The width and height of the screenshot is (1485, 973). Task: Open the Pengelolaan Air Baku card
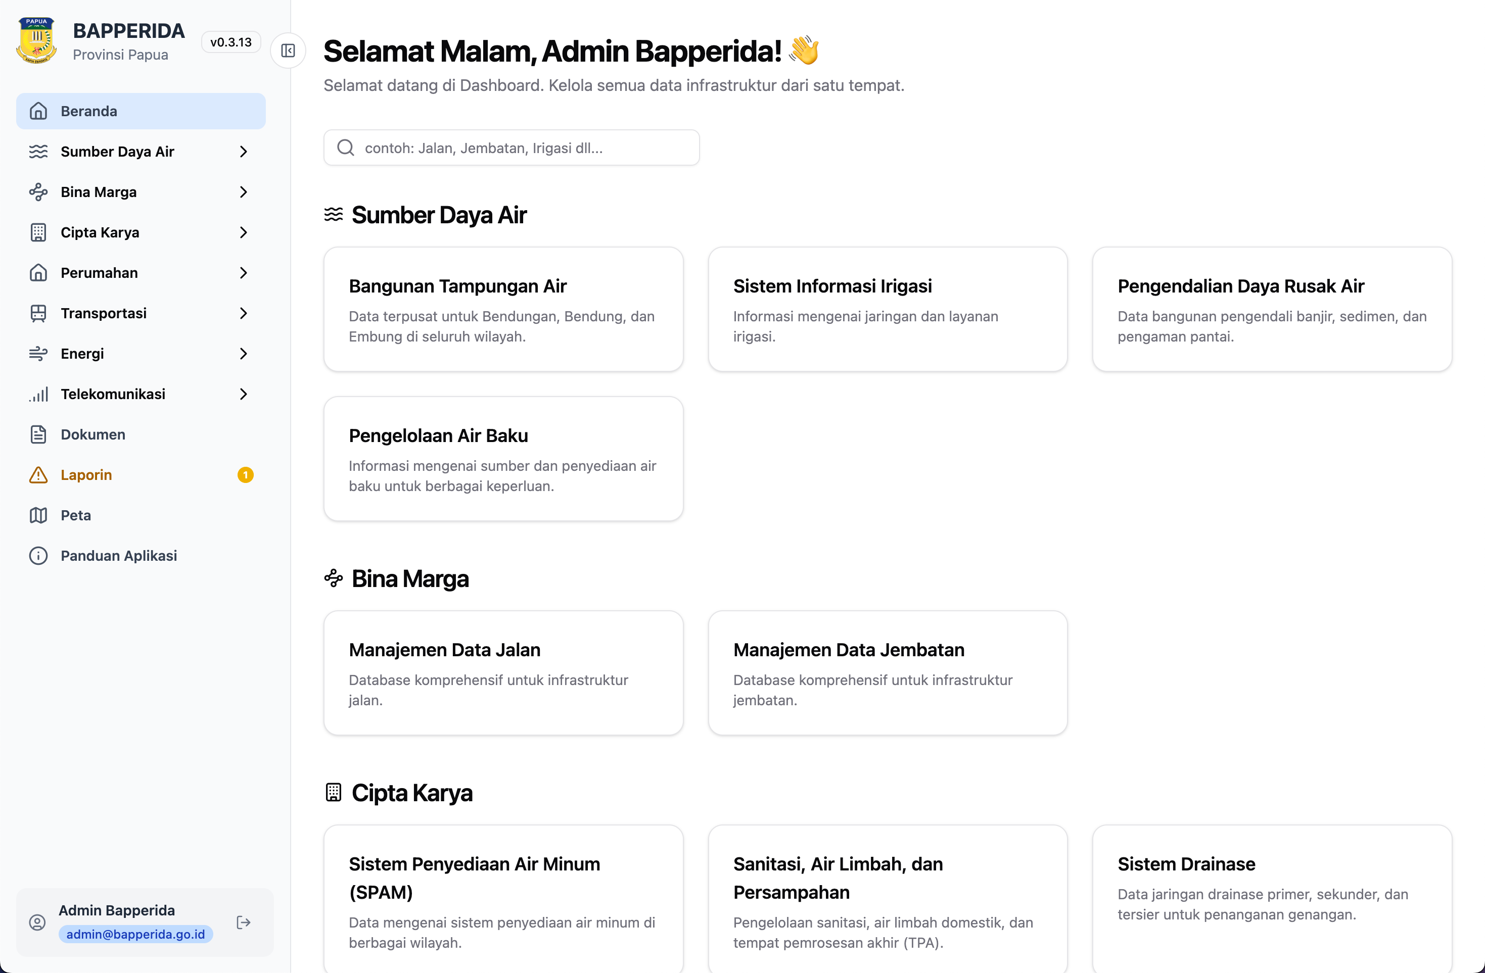pyautogui.click(x=503, y=459)
